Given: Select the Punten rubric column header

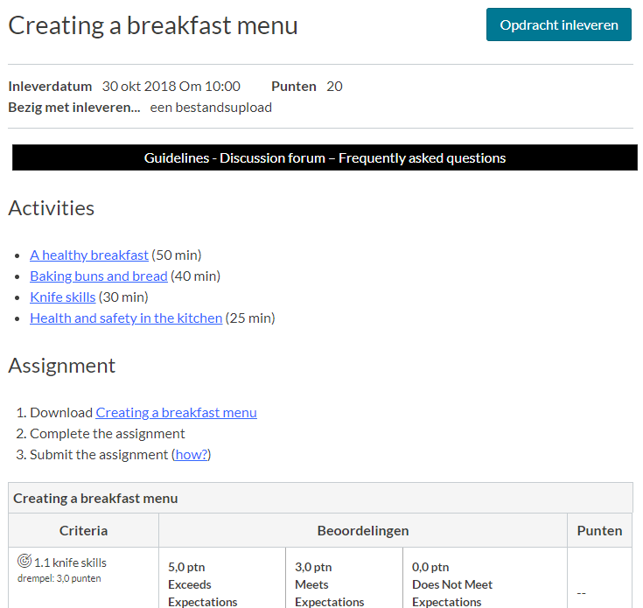Looking at the screenshot, I should (599, 530).
